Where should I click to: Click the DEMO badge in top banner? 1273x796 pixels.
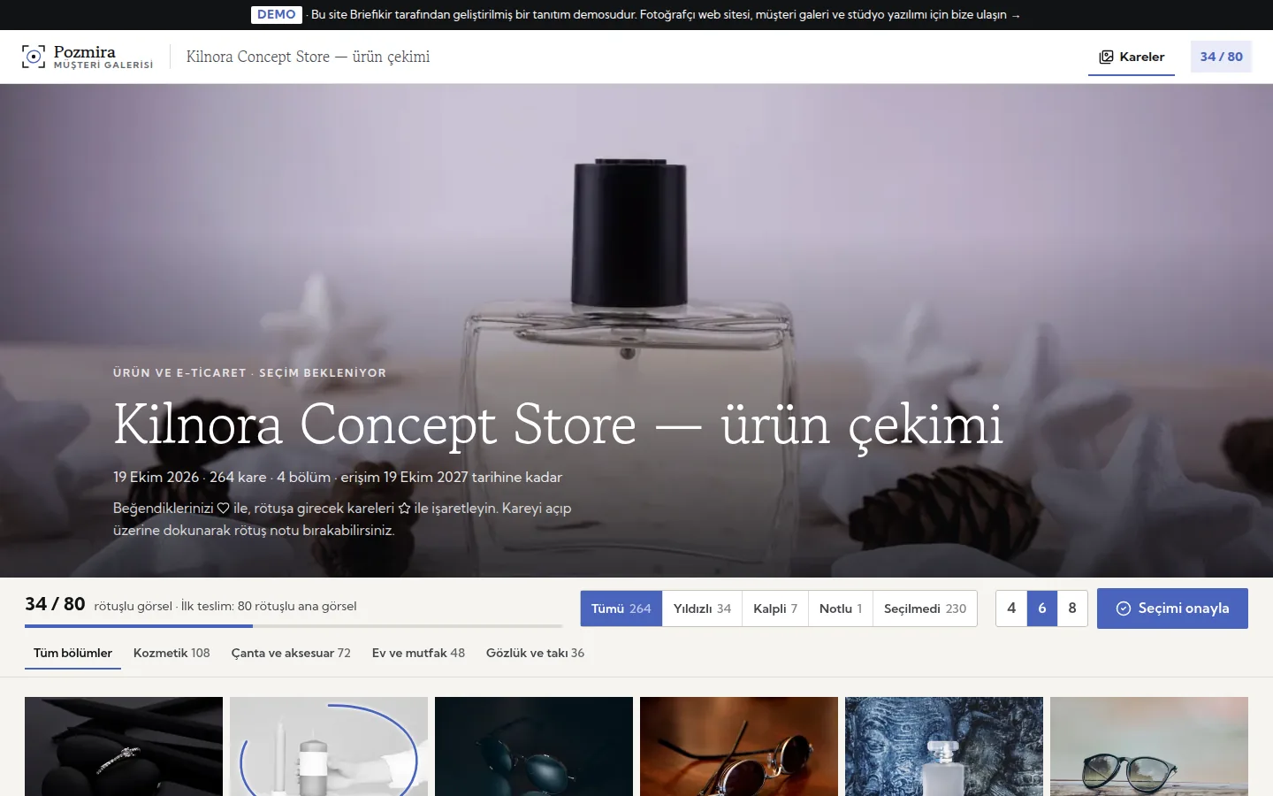pos(277,14)
